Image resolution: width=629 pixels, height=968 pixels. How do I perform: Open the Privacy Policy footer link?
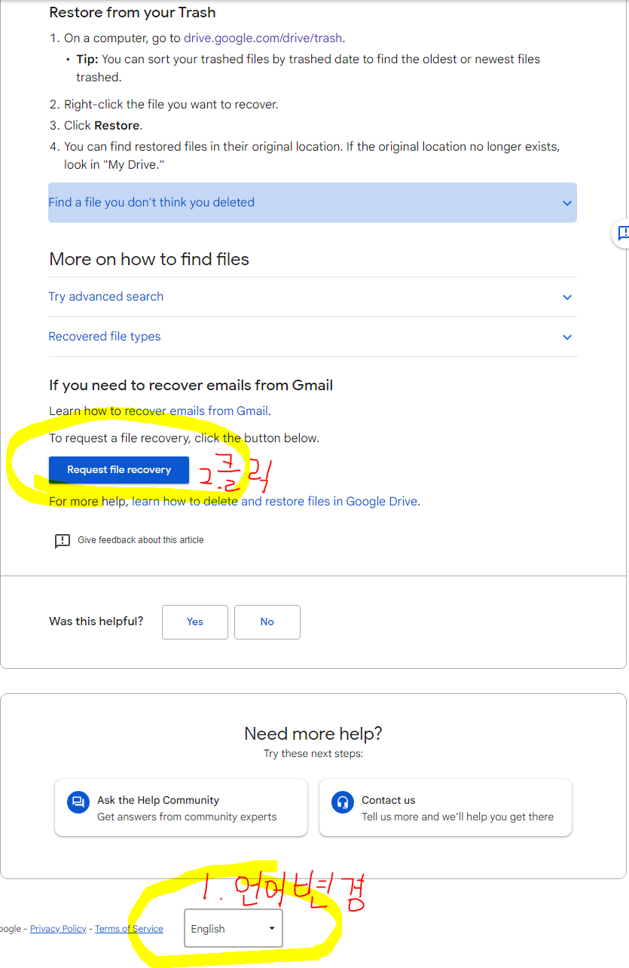pos(58,929)
